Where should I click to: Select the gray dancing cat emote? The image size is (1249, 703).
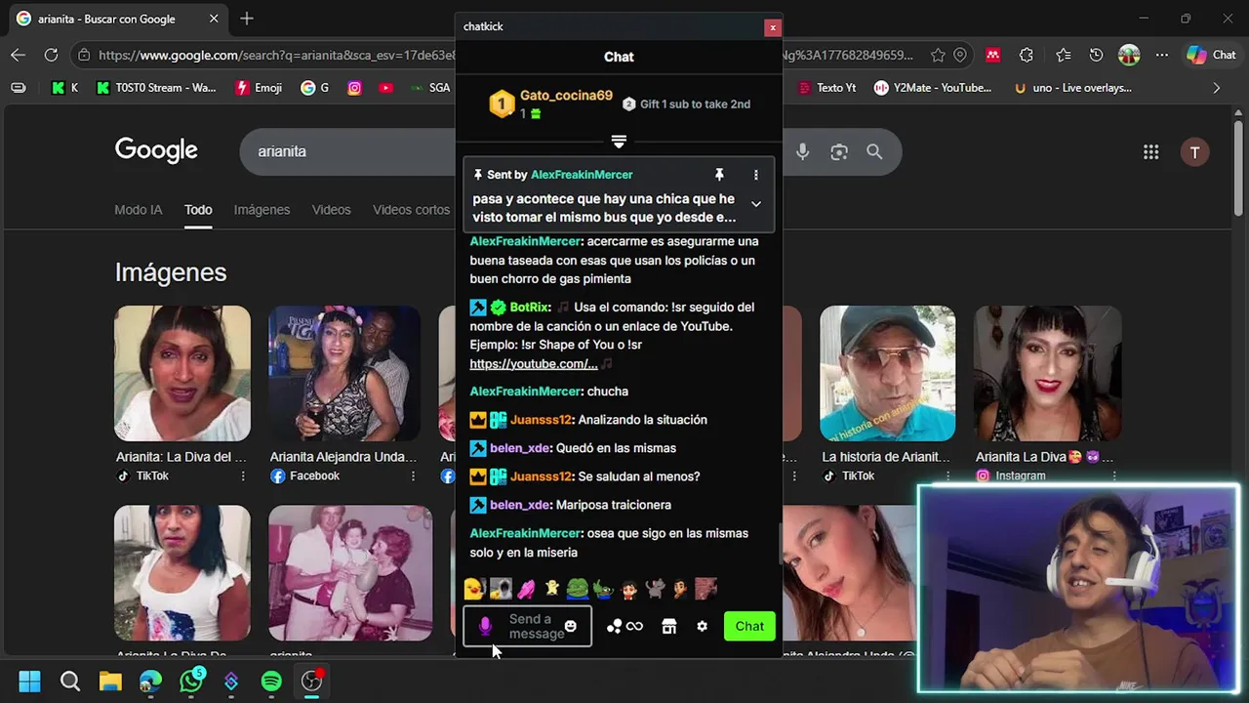pyautogui.click(x=655, y=589)
